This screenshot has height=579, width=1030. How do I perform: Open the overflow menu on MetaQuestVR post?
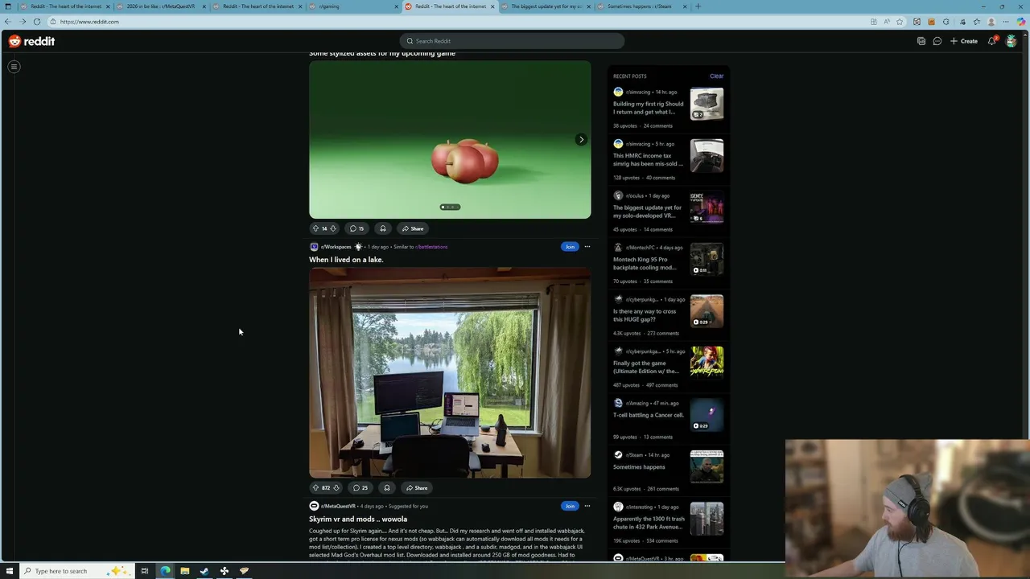point(587,507)
